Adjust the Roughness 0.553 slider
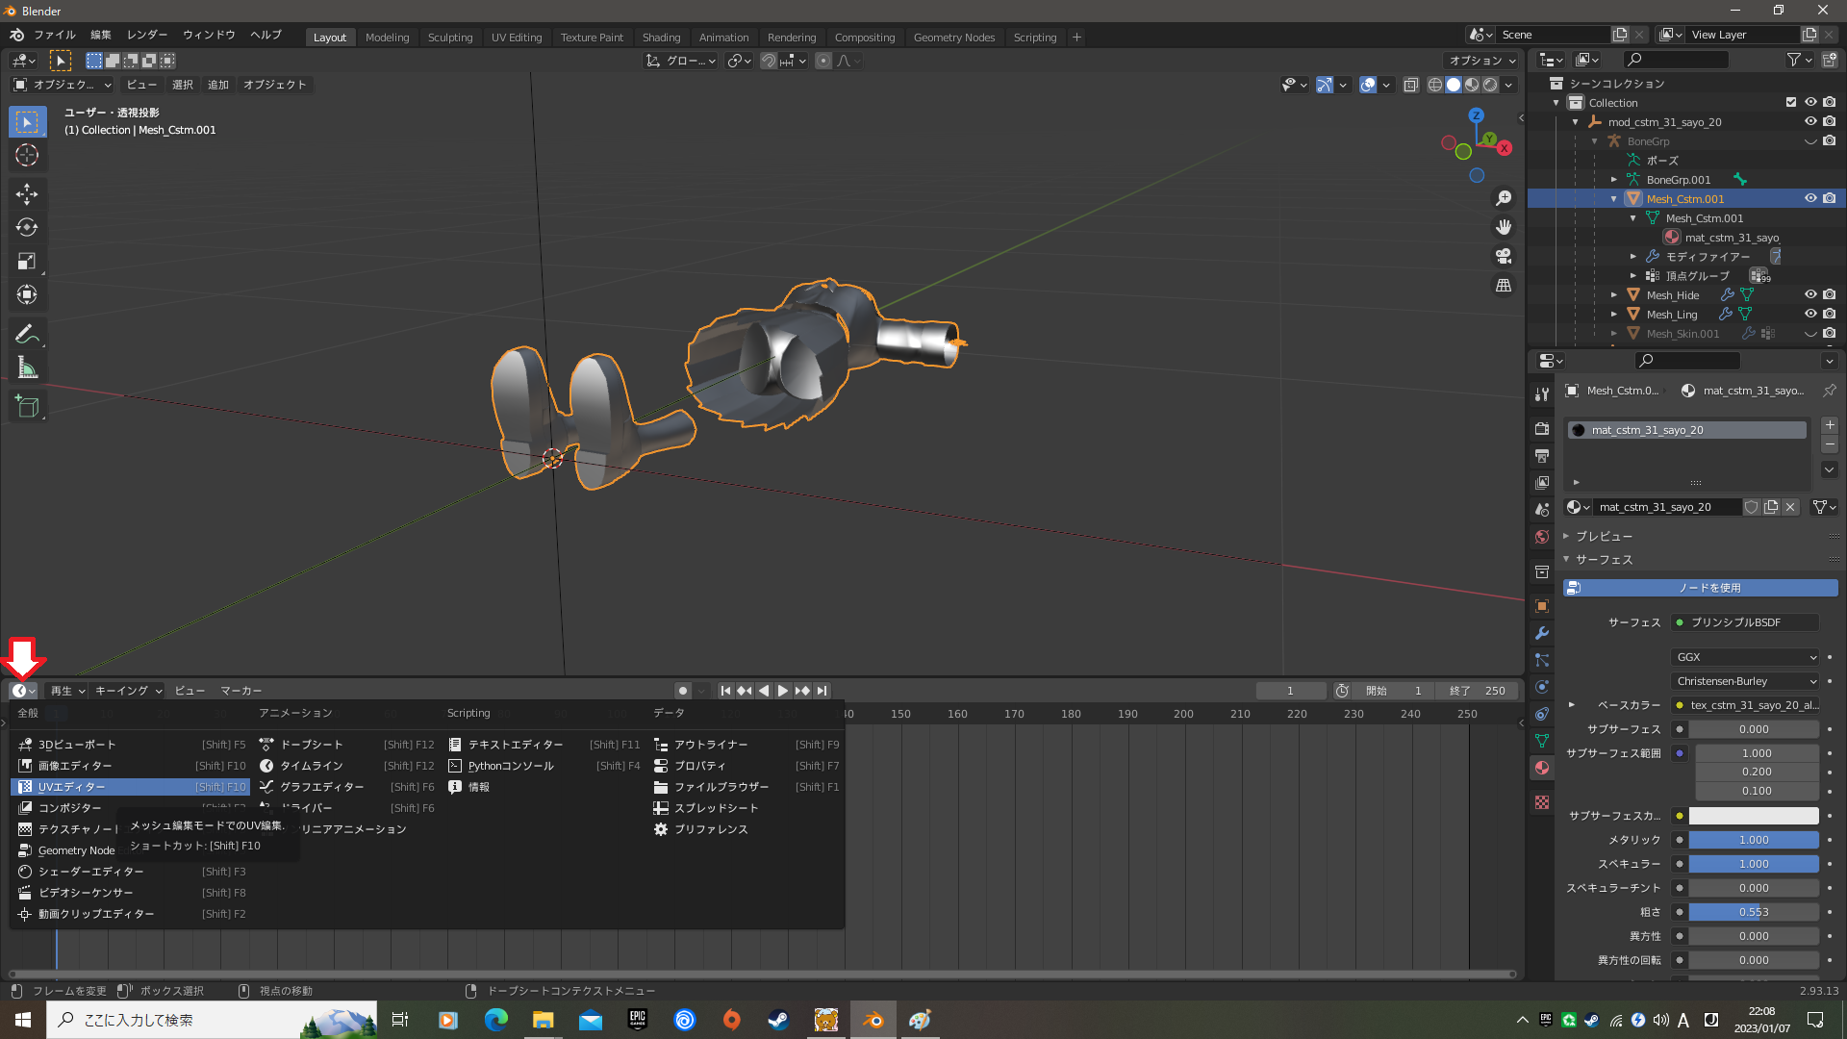The height and width of the screenshot is (1039, 1847). (x=1753, y=912)
